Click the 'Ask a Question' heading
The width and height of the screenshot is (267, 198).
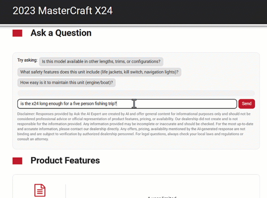coord(61,33)
